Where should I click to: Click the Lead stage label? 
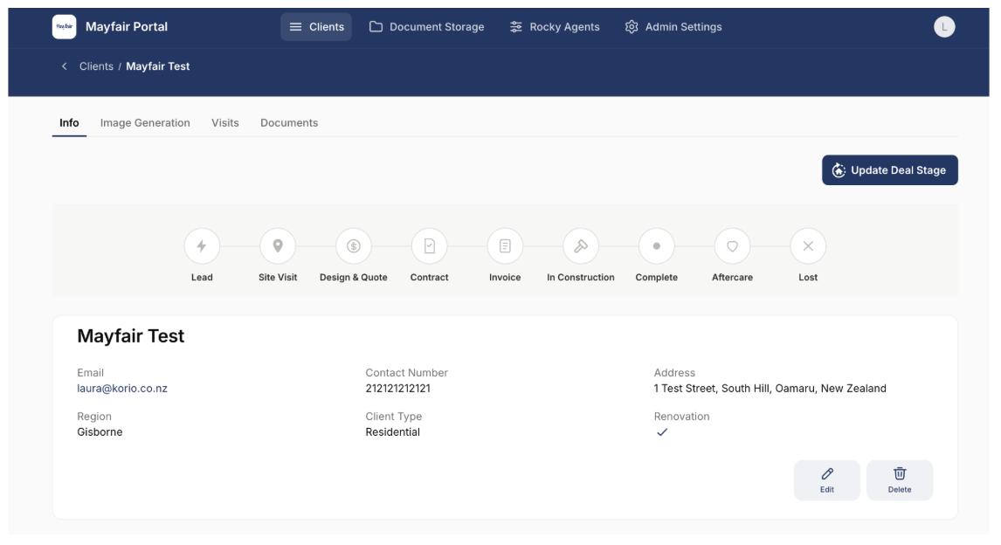[x=202, y=277]
